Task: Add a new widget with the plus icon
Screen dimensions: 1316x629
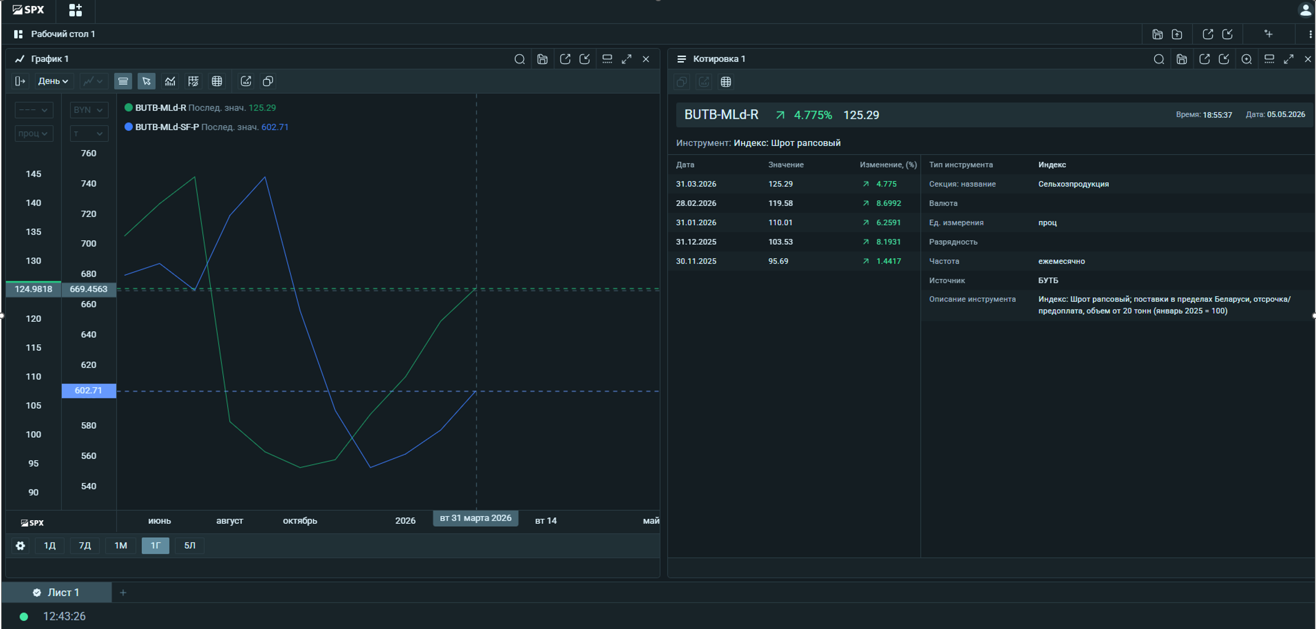Action: coord(1268,34)
